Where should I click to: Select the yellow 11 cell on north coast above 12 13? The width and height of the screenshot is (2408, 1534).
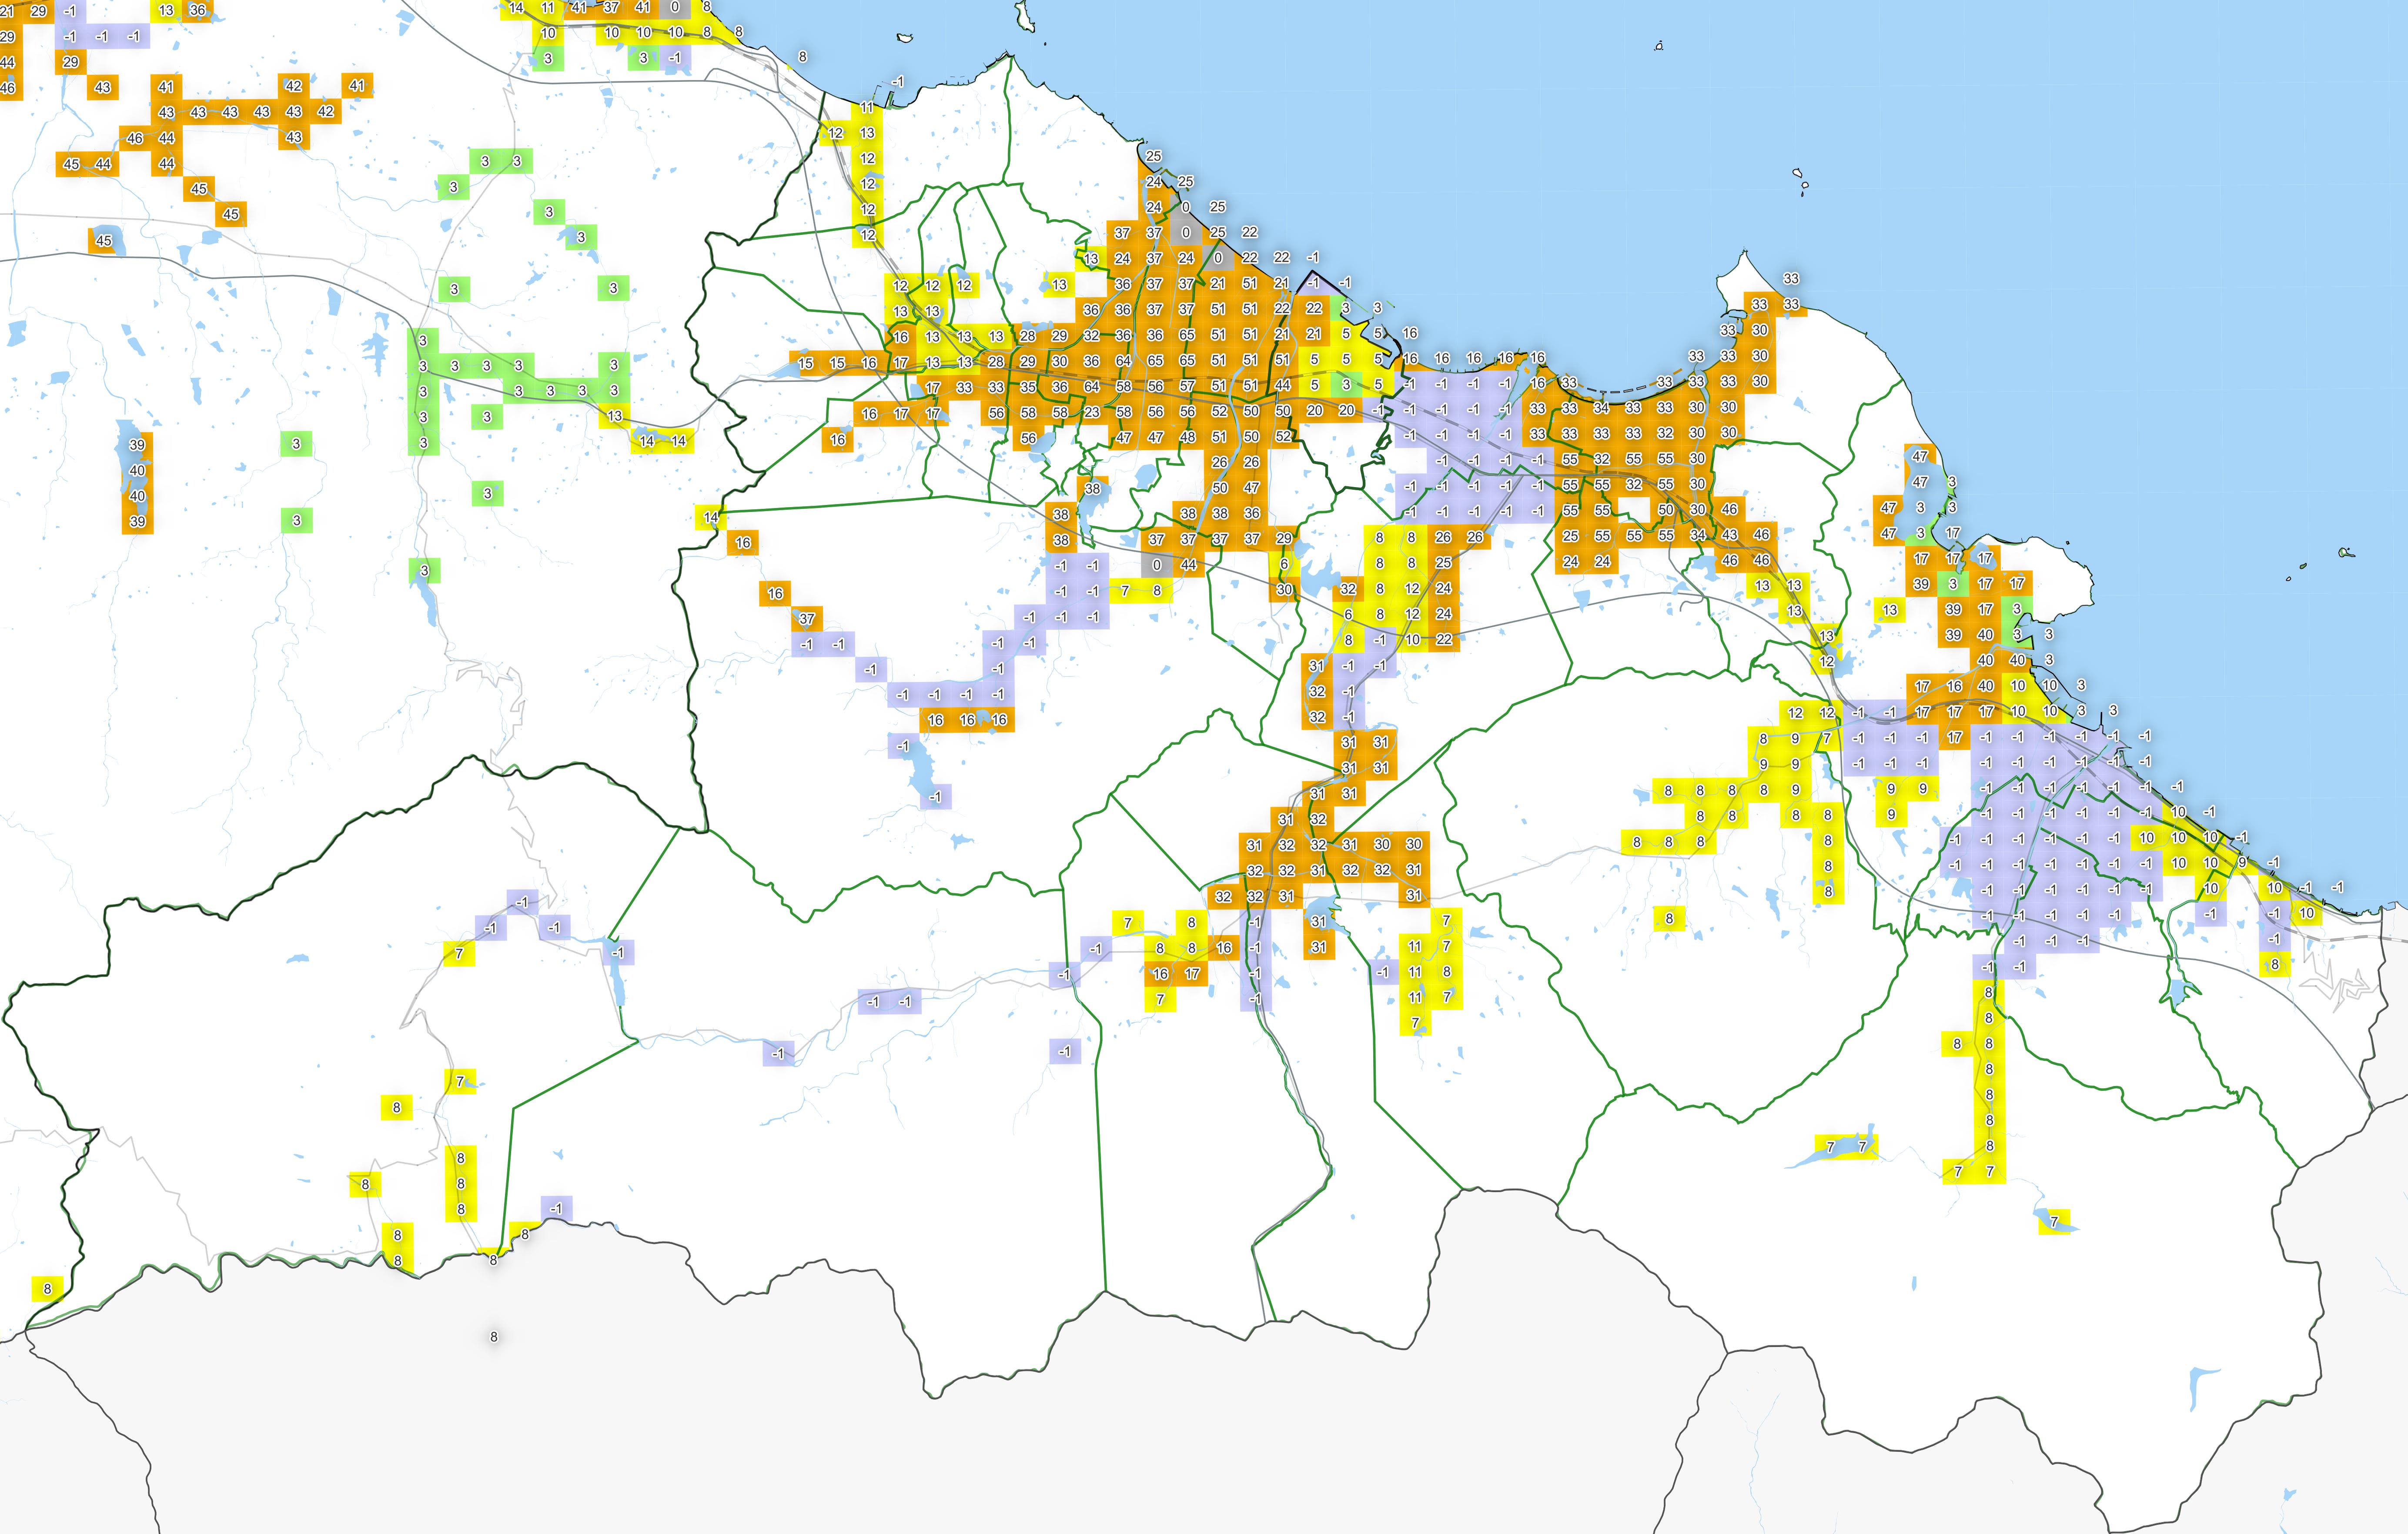[x=867, y=107]
